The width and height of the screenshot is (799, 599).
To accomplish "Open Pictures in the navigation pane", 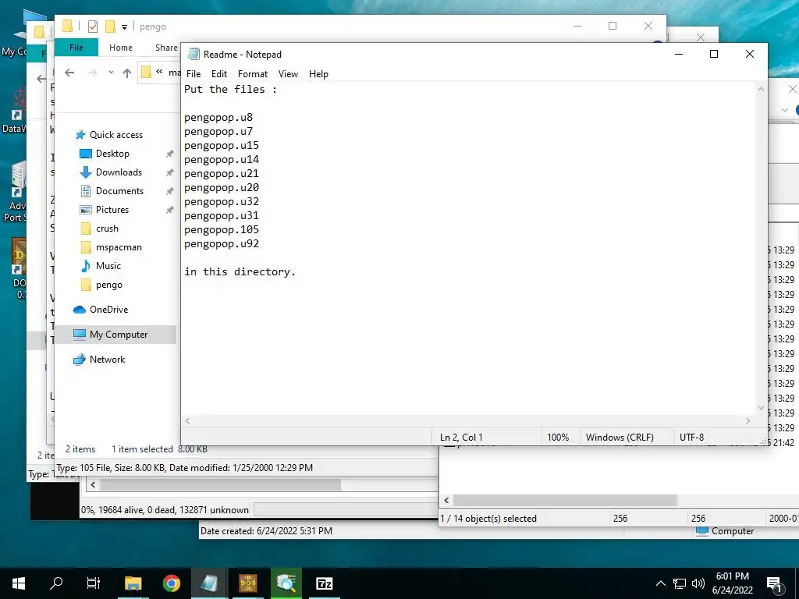I will (x=112, y=210).
